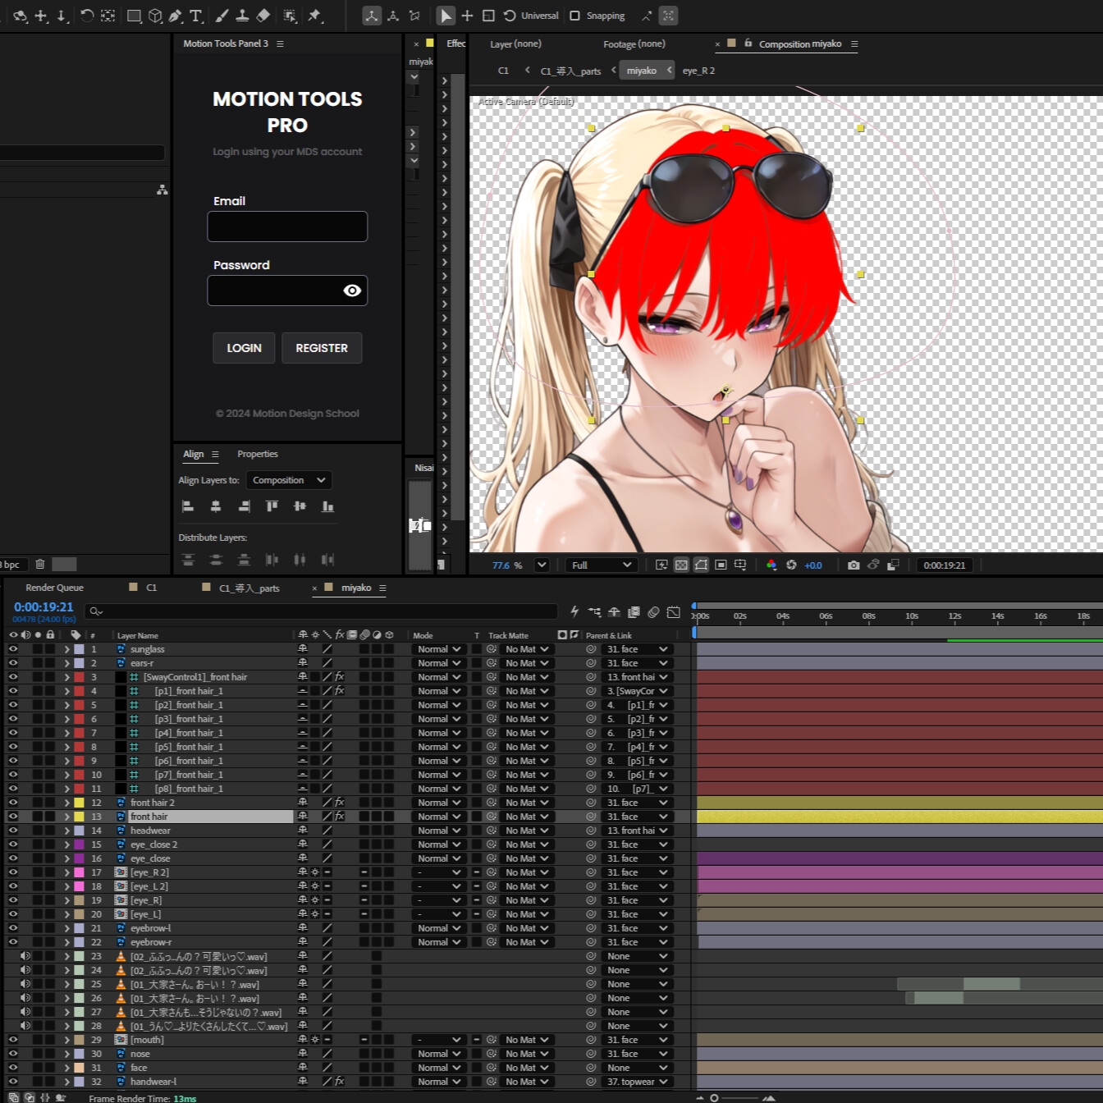Open the Align Layers to dropdown
This screenshot has height=1103, width=1103.
tap(289, 480)
